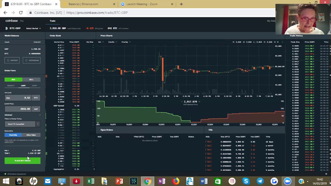Image resolution: width=331 pixels, height=186 pixels.
Task: Open Zoom from the taskbar
Action: [x=288, y=181]
